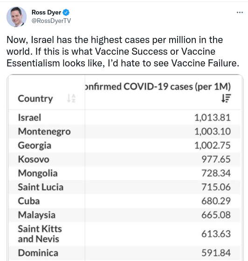The image size is (248, 261).
Task: Click the Kosovo country entry
Action: click(34, 159)
